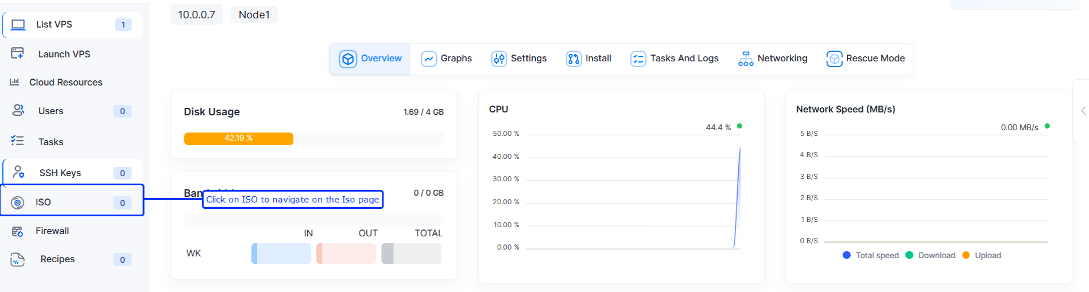Click the Launch VPS sidebar icon
Image resolution: width=1089 pixels, height=292 pixels.
click(x=17, y=54)
